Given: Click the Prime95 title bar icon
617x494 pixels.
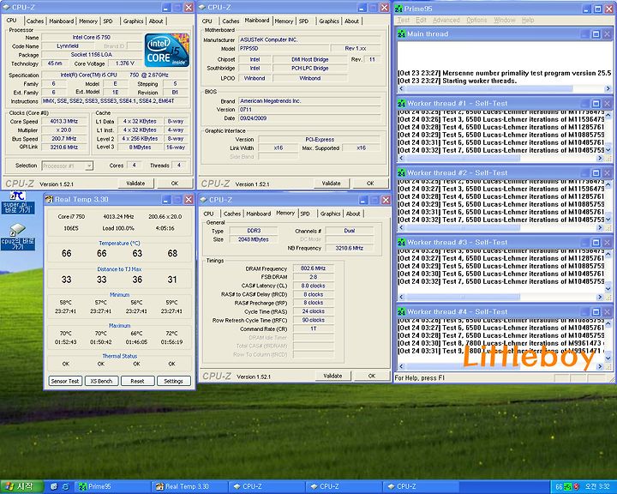Looking at the screenshot, I should point(399,9).
